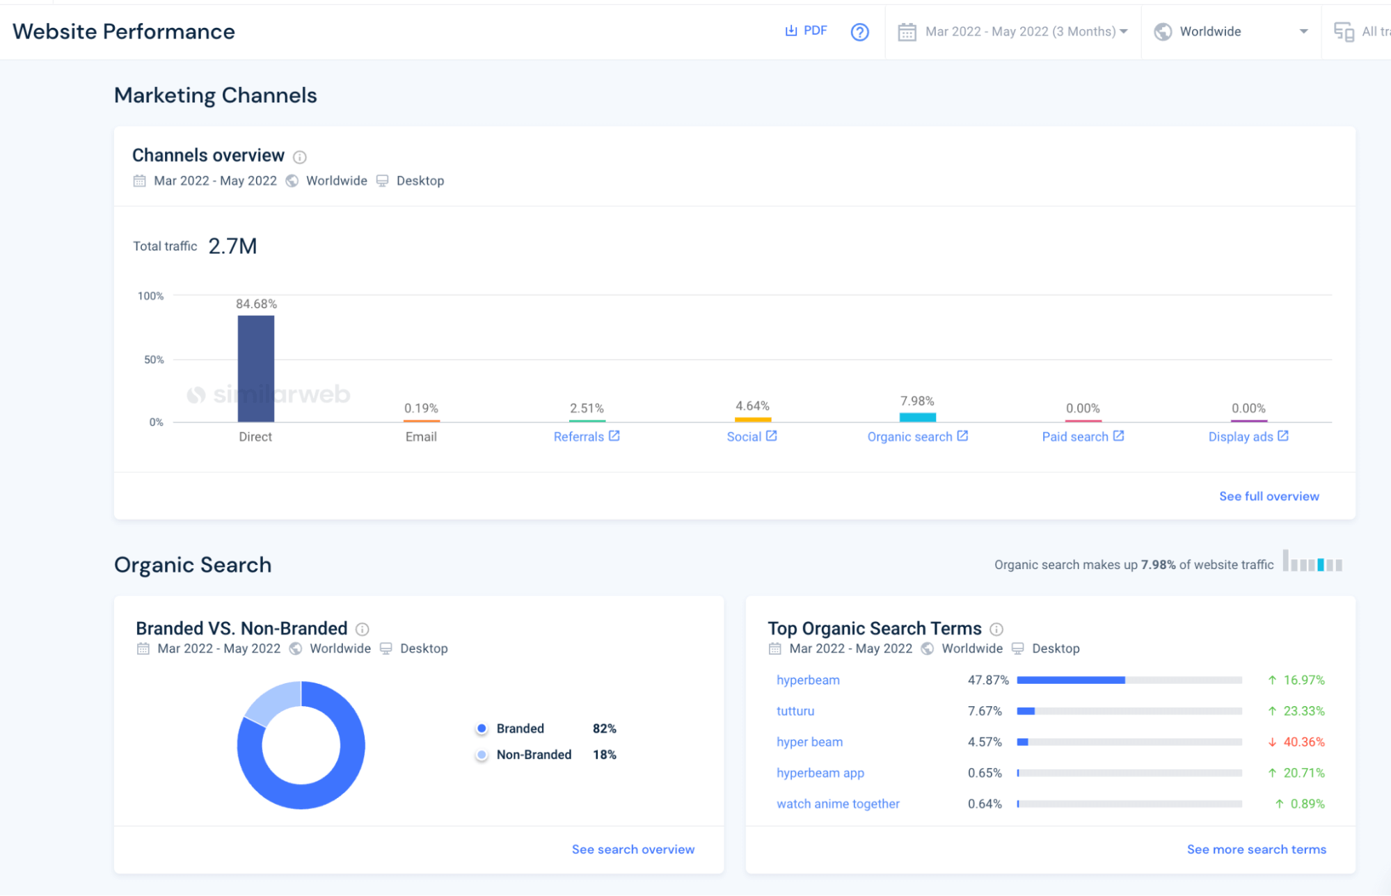1391x896 pixels.
Task: Click See full overview link
Action: pos(1269,496)
